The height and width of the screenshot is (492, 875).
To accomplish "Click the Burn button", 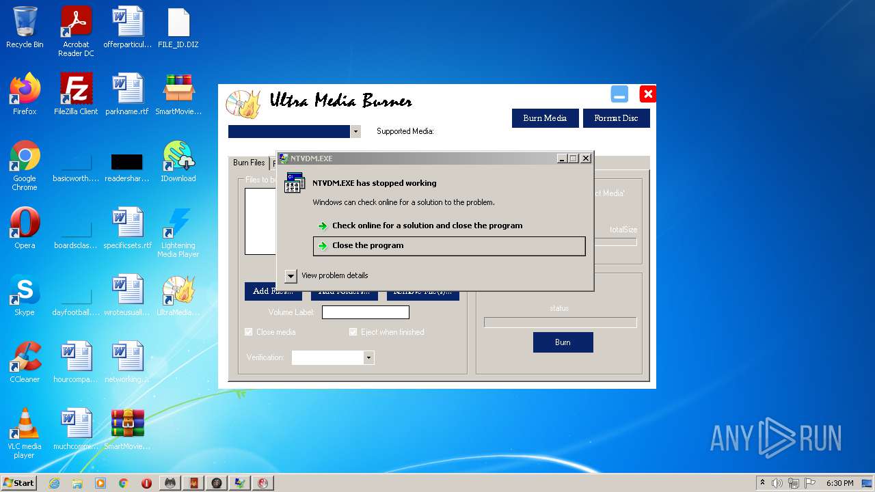I will pyautogui.click(x=563, y=342).
